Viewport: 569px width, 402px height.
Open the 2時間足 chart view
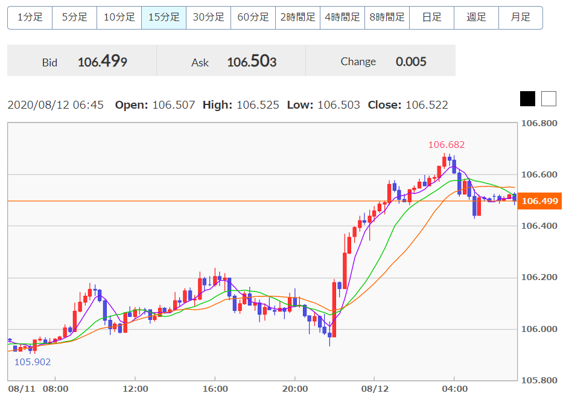point(298,18)
